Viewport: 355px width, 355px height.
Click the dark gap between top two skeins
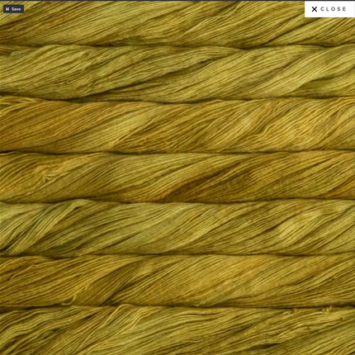coord(177,45)
